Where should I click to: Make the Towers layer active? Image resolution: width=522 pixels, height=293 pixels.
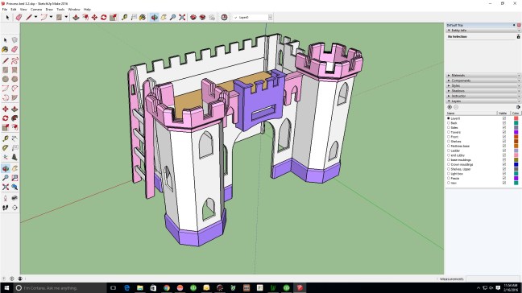[449, 132]
